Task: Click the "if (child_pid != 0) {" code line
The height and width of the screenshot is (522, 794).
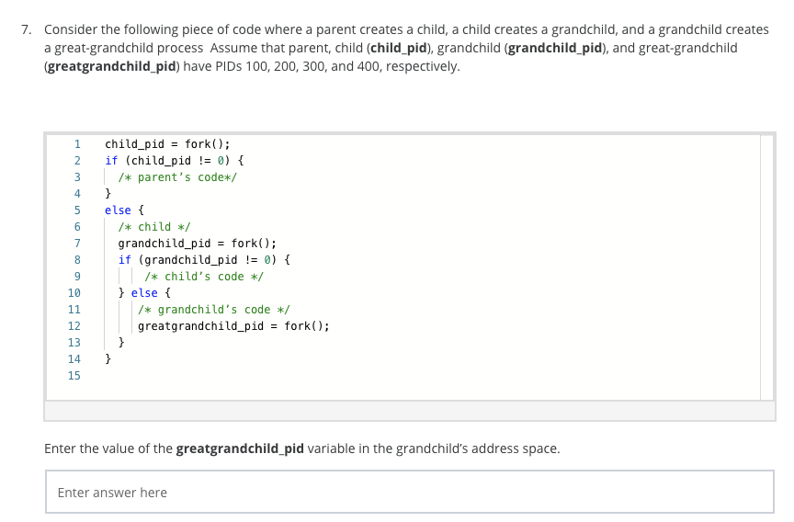Action: click(174, 161)
